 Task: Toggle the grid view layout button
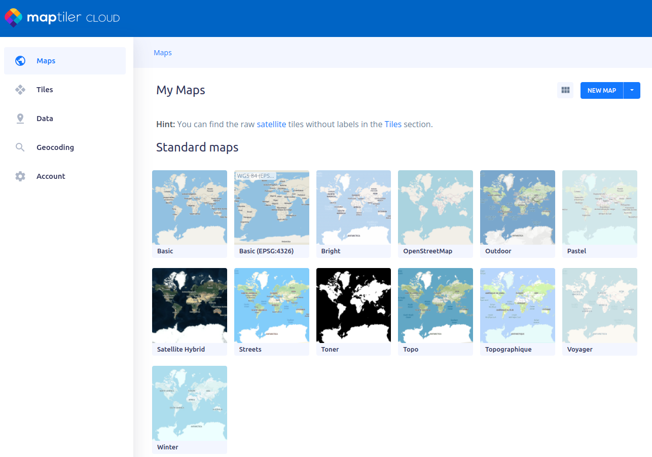tap(565, 91)
